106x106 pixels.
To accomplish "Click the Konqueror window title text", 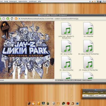I will coord(54,15).
